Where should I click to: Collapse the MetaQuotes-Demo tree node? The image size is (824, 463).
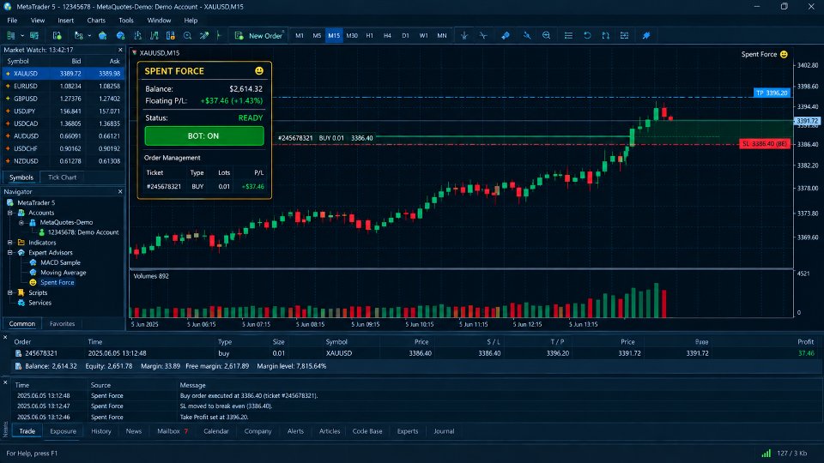[x=21, y=223]
